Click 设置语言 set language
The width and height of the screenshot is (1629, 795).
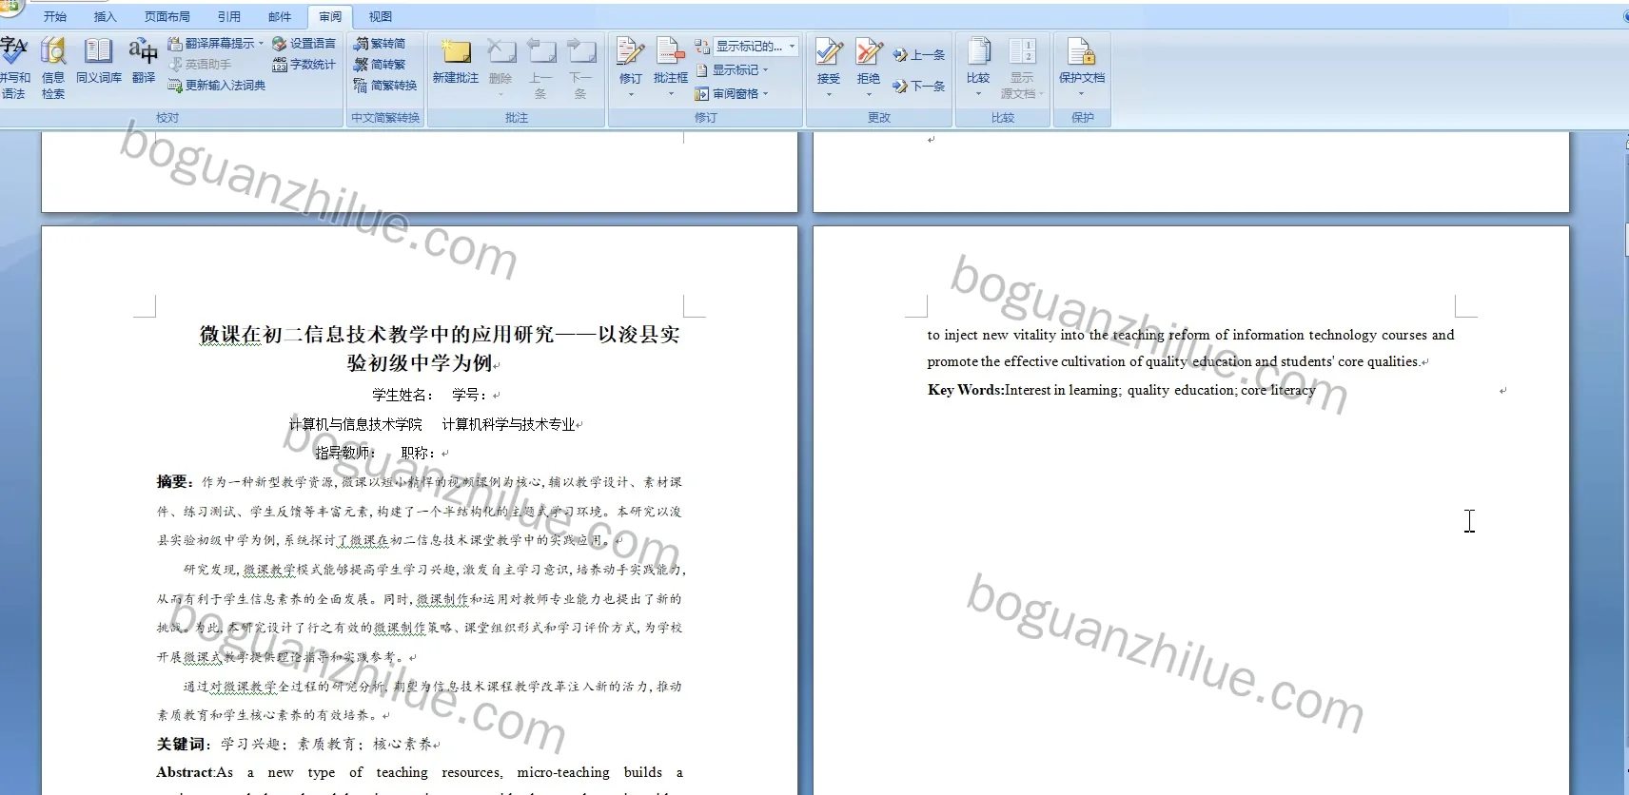304,44
